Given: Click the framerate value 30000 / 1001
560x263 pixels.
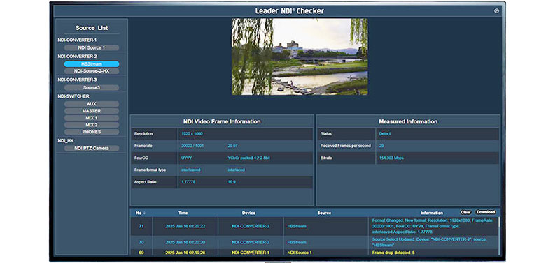Looking at the screenshot, I should pyautogui.click(x=193, y=146).
